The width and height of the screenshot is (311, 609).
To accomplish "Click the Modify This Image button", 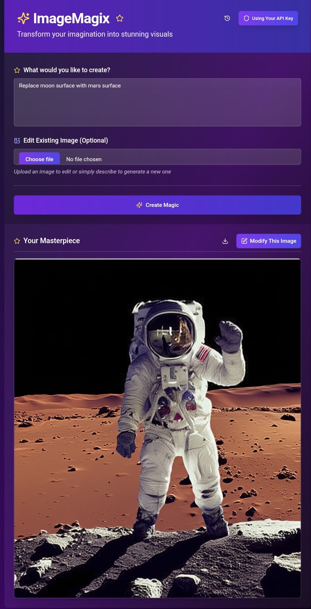I will (x=269, y=241).
